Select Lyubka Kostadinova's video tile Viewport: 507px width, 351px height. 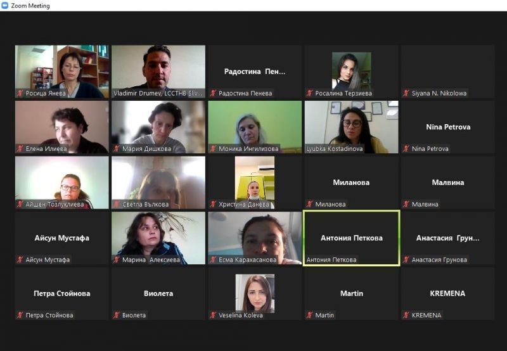click(352, 127)
